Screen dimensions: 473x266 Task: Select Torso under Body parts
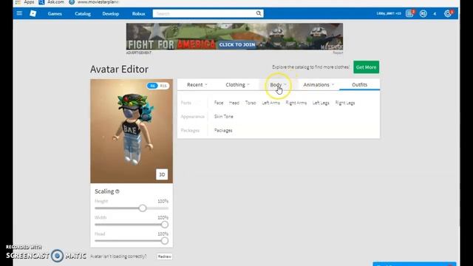251,103
